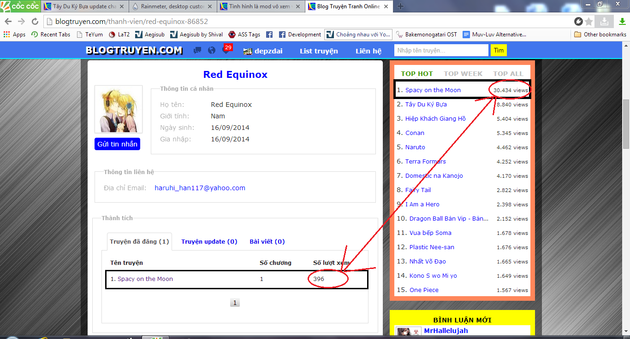
Task: Open the ASS Tags bookmark
Action: point(244,35)
